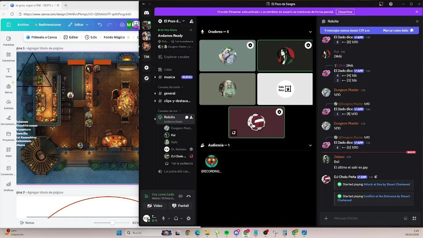This screenshot has width=423, height=238.
Task: Open Attack at Sea by Stuart Chatwood link
Action: tap(387, 184)
